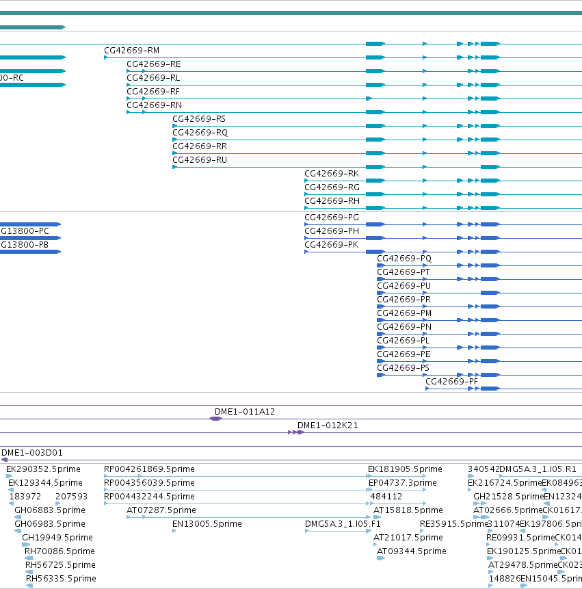Click the short teal gene bar at top left
The height and width of the screenshot is (589, 582).
33,27
